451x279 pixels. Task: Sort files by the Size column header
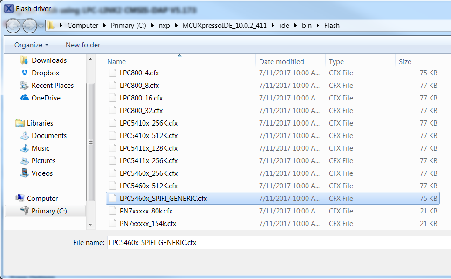pyautogui.click(x=405, y=62)
